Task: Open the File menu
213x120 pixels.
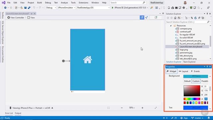Action: pyautogui.click(x=9, y=3)
